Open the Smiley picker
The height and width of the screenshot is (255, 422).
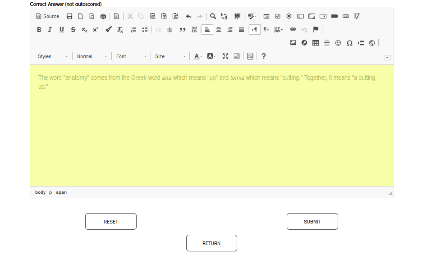point(338,43)
